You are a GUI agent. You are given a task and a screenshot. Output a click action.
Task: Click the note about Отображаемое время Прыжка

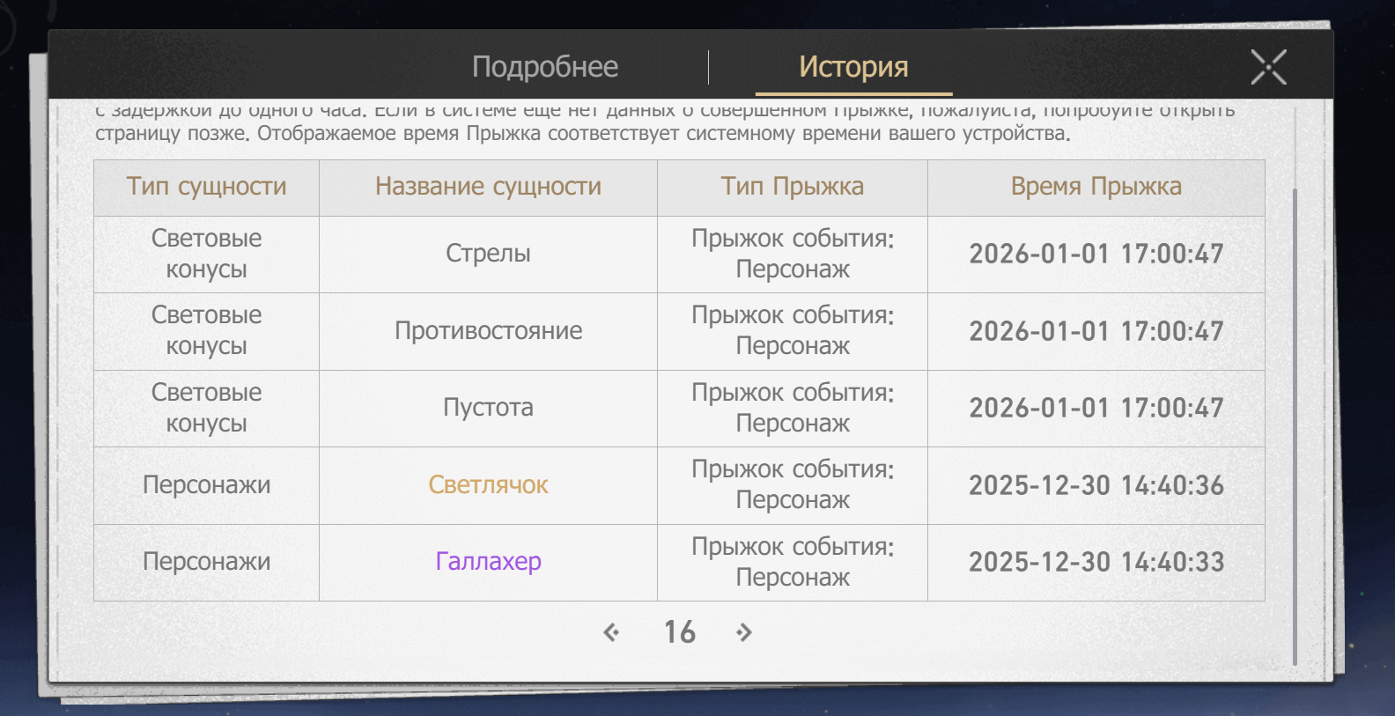click(x=664, y=134)
